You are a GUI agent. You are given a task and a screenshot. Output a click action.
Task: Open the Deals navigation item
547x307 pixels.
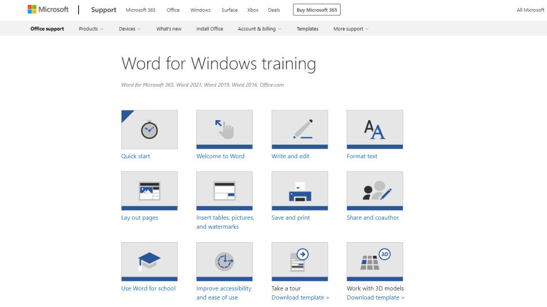[x=274, y=10]
